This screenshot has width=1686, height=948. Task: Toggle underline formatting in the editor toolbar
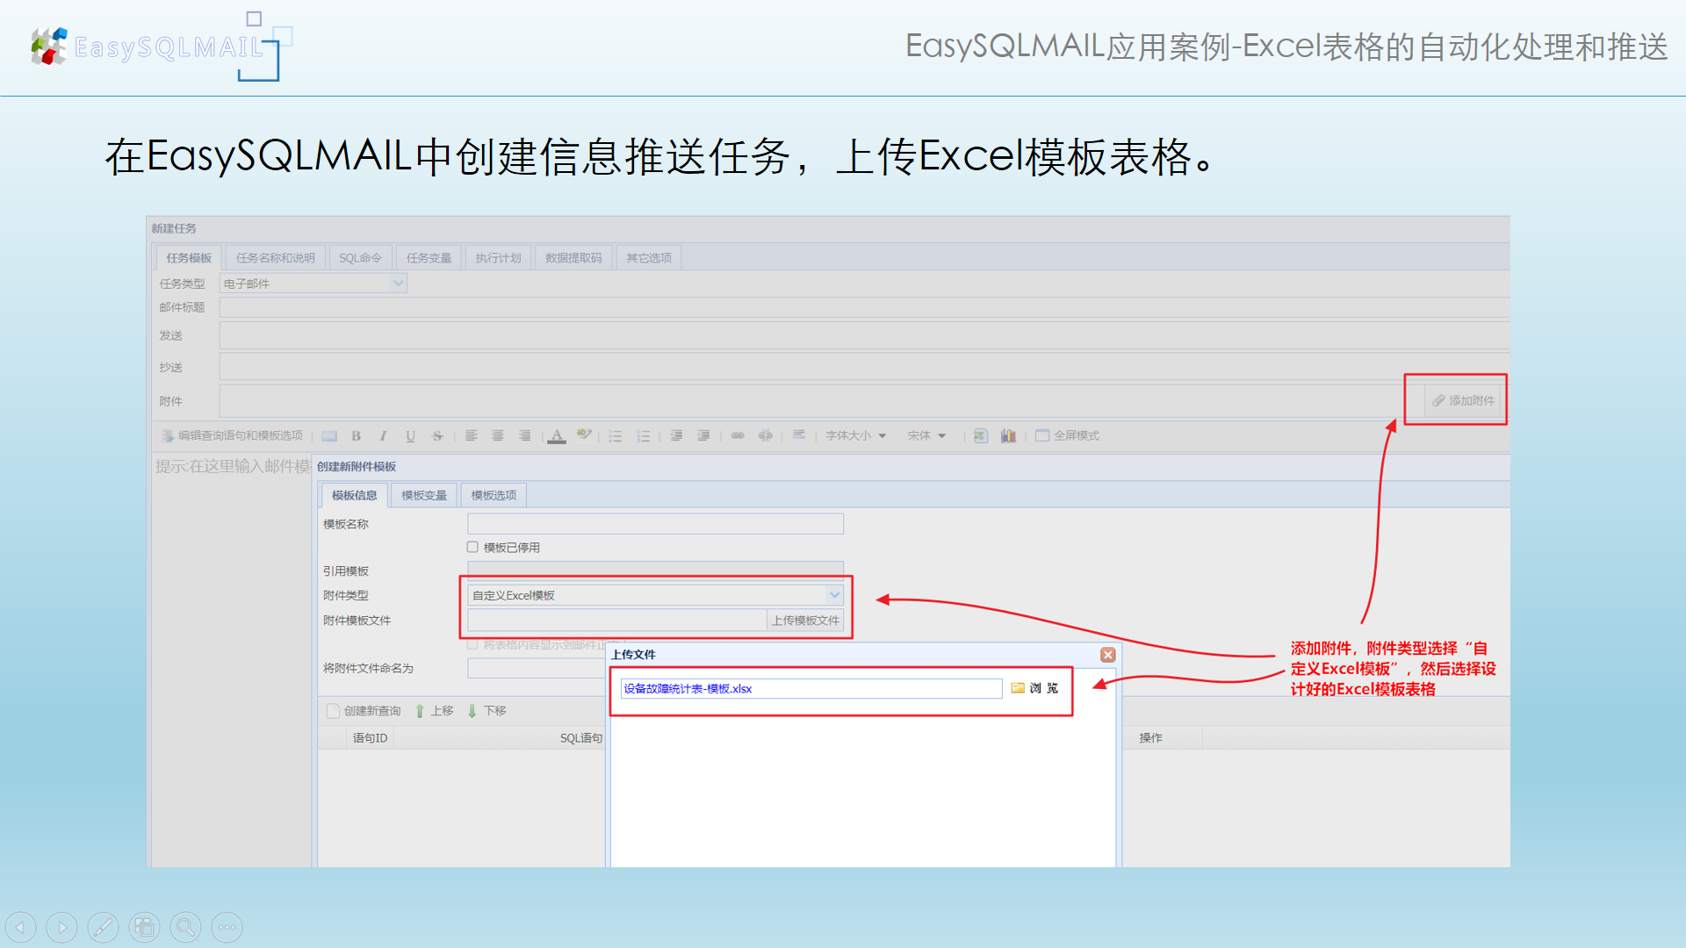(410, 436)
